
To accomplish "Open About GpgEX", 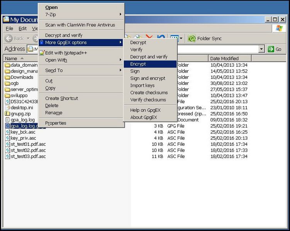I will [150, 117].
